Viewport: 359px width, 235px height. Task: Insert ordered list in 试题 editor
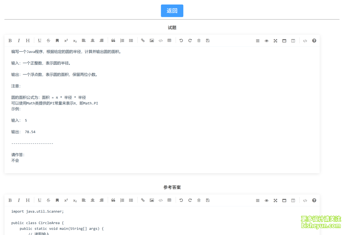pos(122,40)
